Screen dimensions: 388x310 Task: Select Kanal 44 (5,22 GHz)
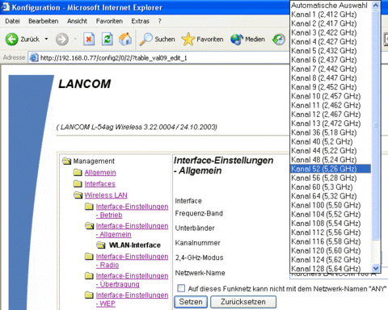coord(331,151)
